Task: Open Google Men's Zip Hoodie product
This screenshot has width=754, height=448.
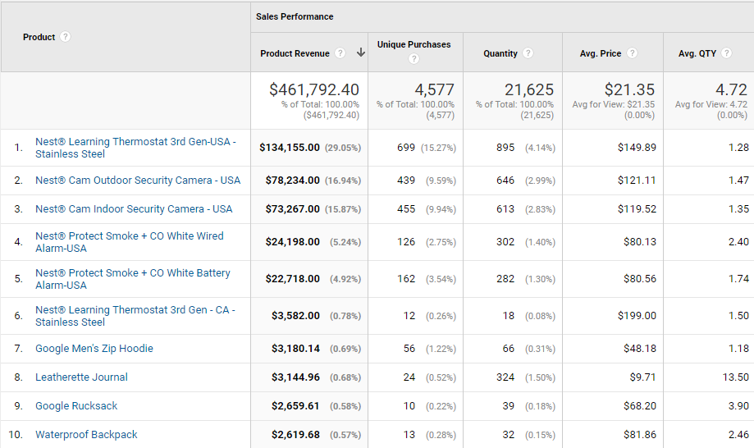Action: pyautogui.click(x=94, y=349)
